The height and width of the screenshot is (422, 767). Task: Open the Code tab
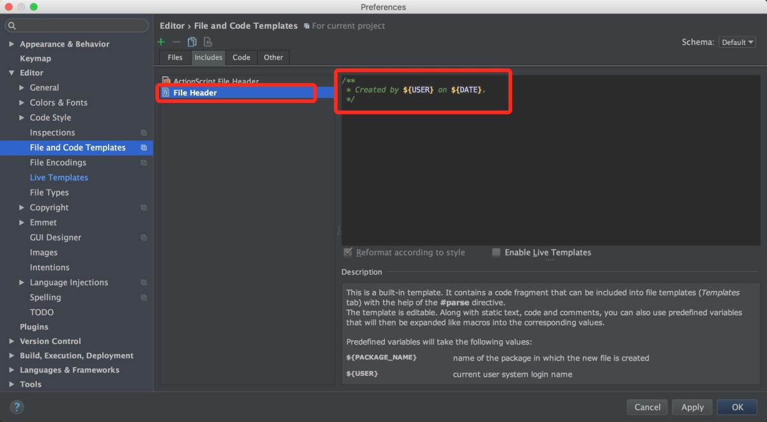point(242,58)
